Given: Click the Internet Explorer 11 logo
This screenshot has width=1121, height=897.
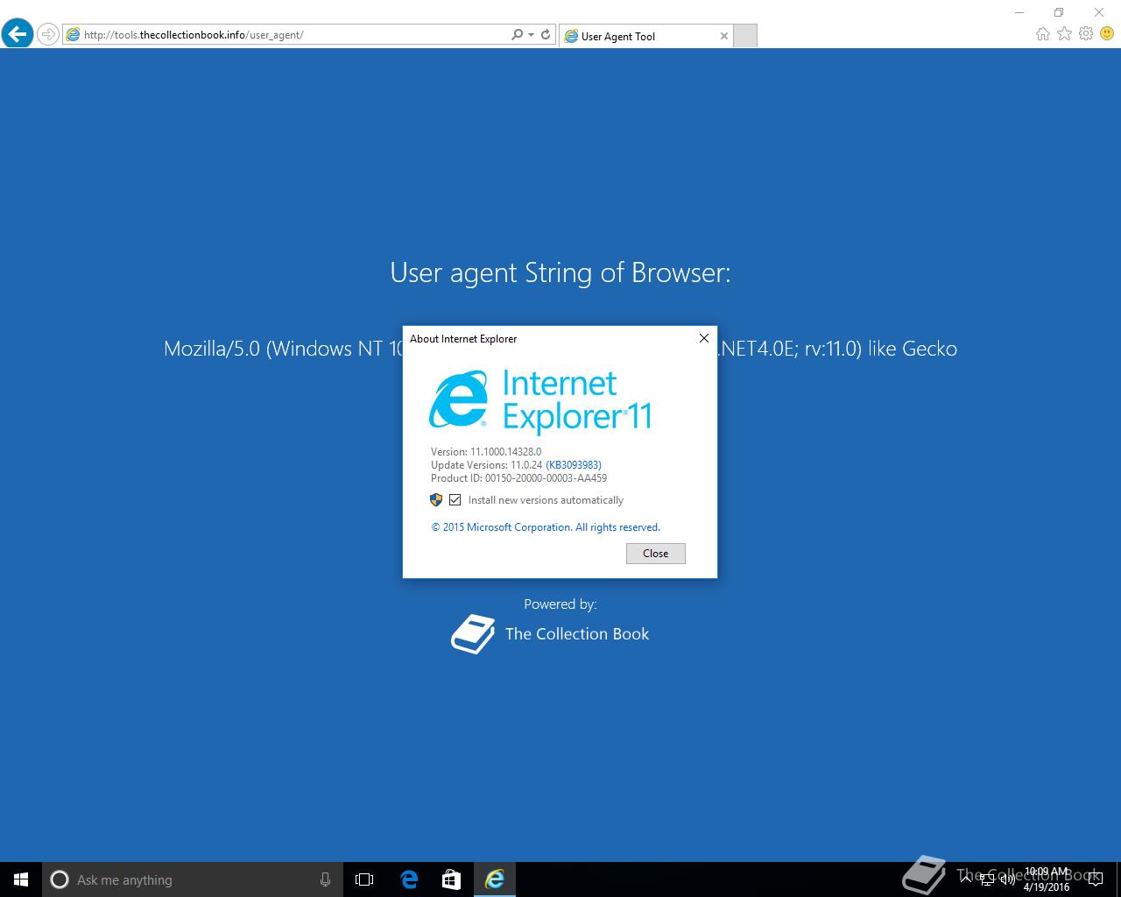Looking at the screenshot, I should (x=540, y=401).
